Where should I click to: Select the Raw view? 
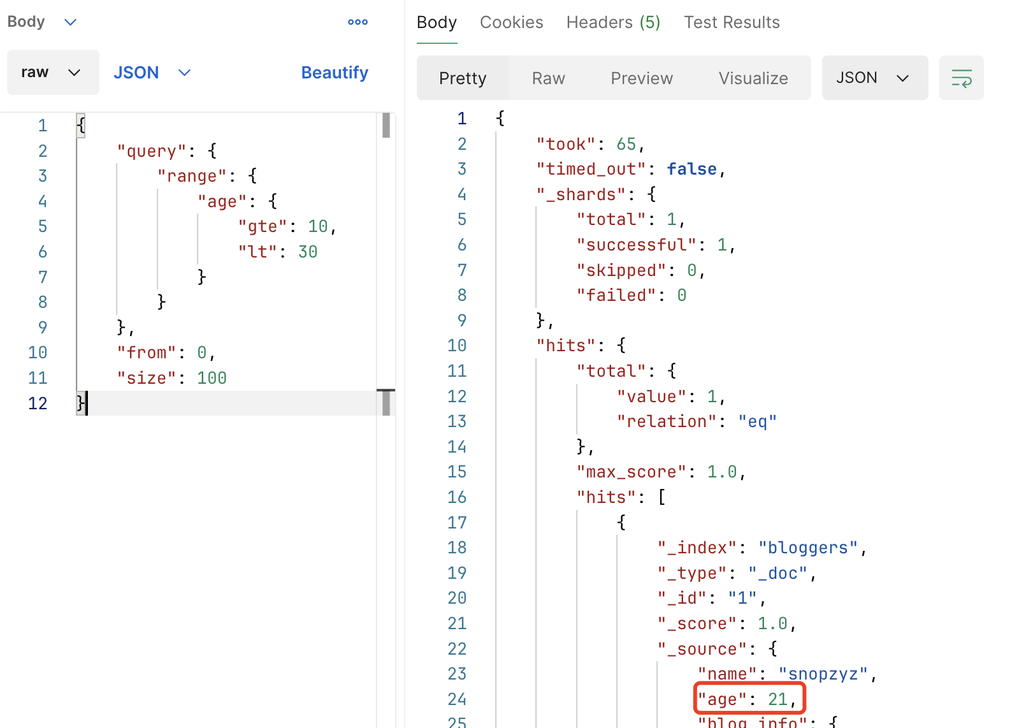click(548, 78)
